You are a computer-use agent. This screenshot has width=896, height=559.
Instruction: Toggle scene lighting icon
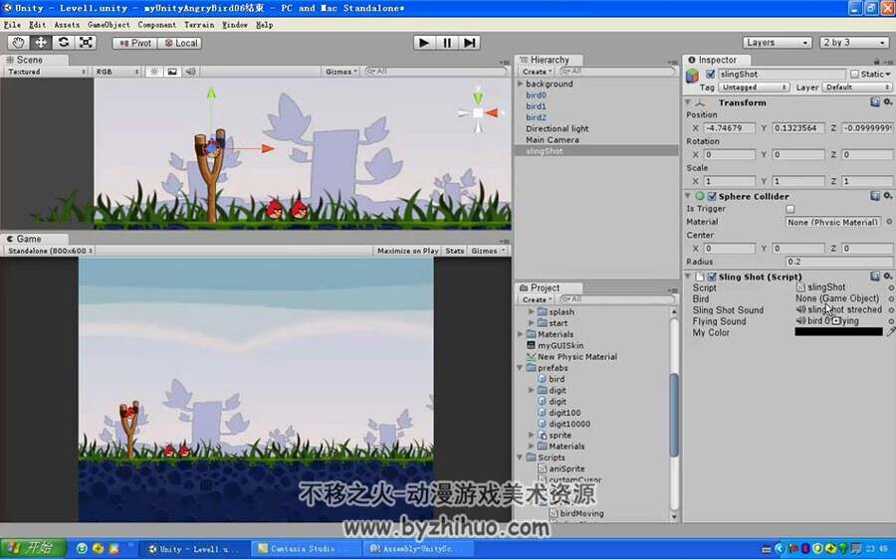tap(153, 72)
